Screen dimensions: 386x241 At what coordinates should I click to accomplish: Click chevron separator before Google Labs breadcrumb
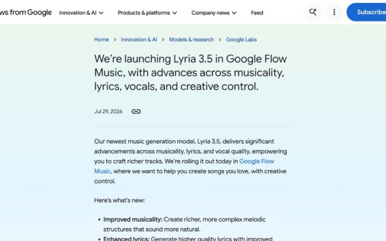(x=220, y=40)
